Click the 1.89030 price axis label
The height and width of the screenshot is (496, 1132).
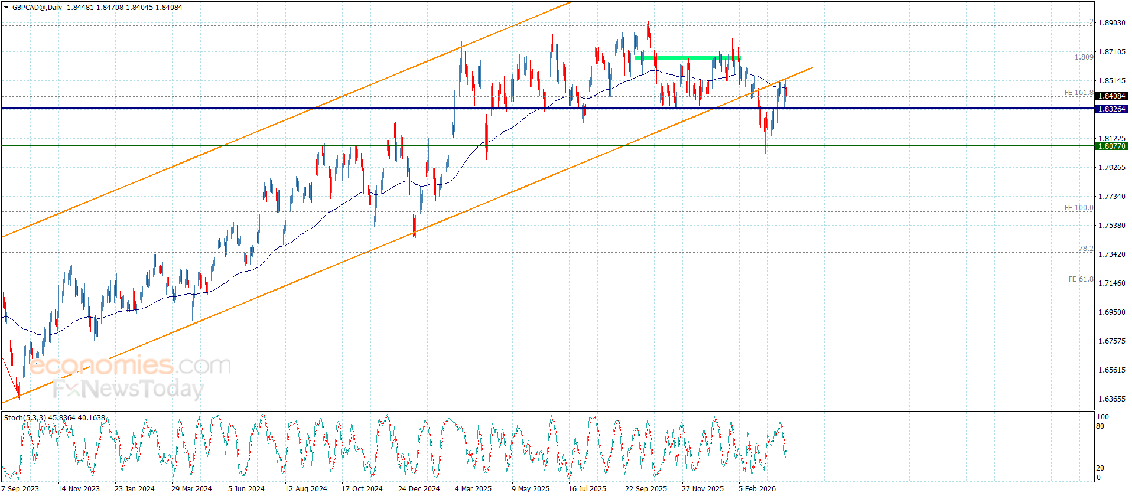tap(1111, 23)
